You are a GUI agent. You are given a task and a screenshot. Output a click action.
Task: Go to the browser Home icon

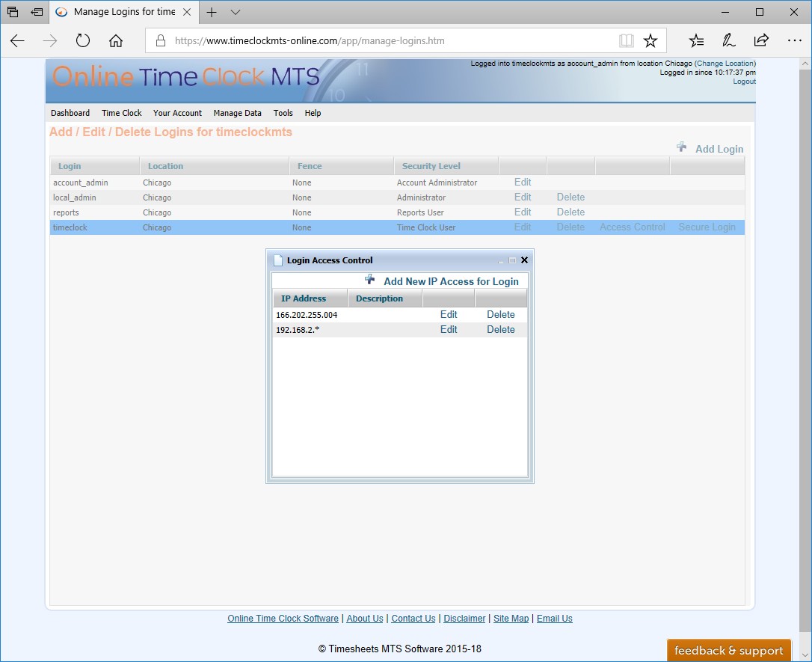pyautogui.click(x=116, y=41)
